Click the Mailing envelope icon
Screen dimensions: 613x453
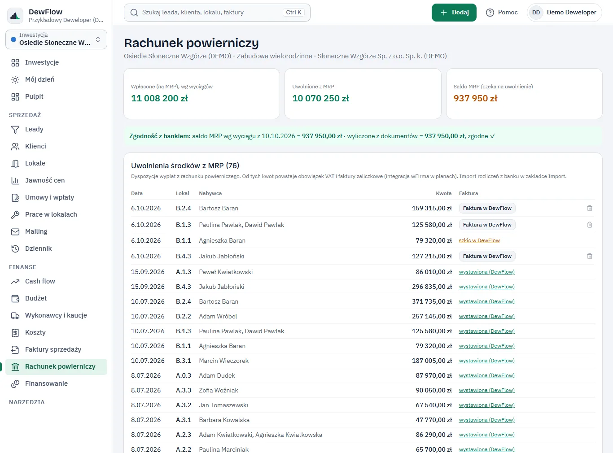tap(15, 232)
